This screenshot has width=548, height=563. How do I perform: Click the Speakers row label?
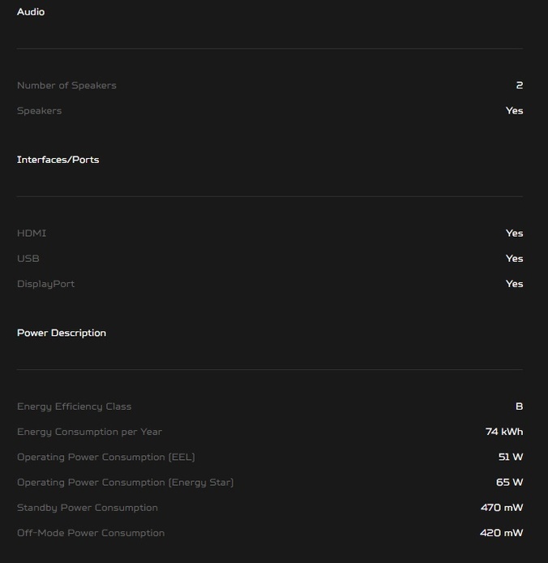pyautogui.click(x=40, y=111)
